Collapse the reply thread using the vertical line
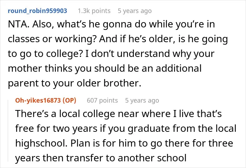Image resolution: width=246 pixels, height=168 pixels. pyautogui.click(x=8, y=130)
